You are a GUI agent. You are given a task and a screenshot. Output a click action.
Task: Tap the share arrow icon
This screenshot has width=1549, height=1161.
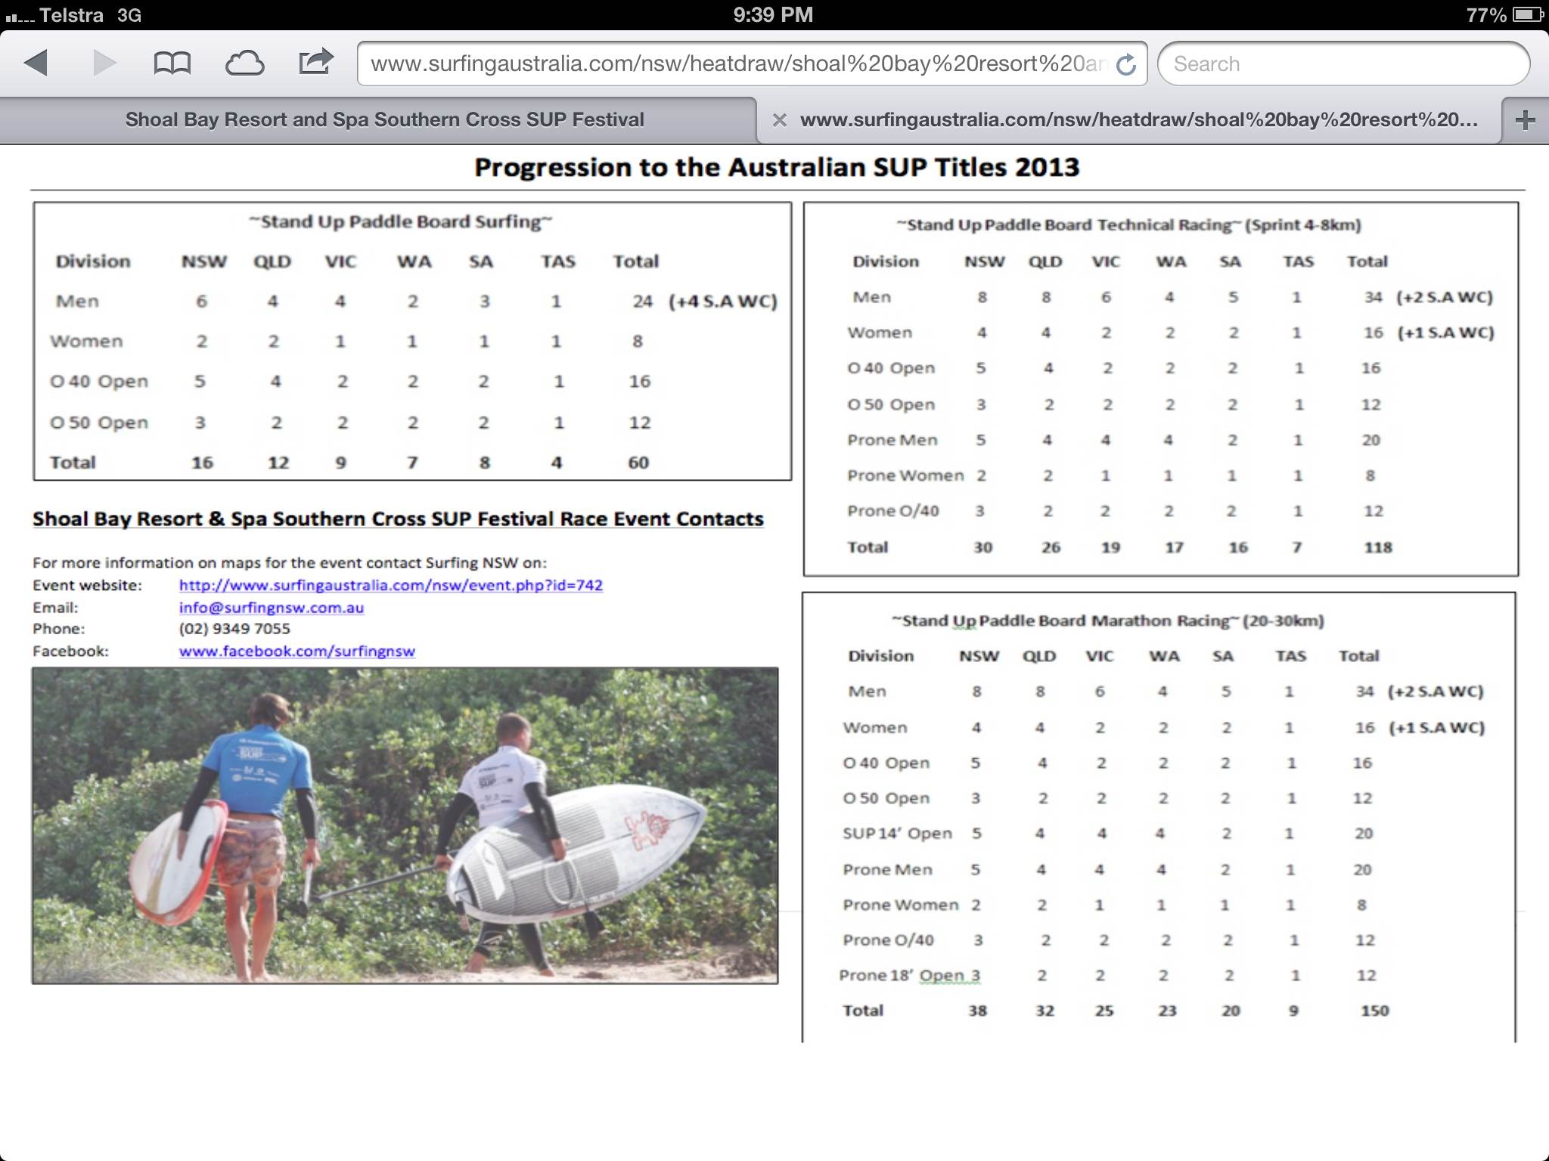point(315,61)
